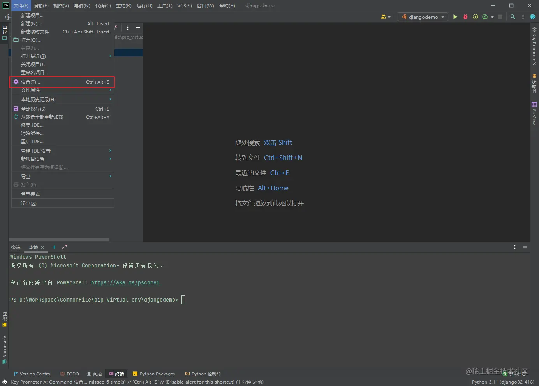This screenshot has height=386, width=539.
Task: Open the VCS menu
Action: [185, 6]
